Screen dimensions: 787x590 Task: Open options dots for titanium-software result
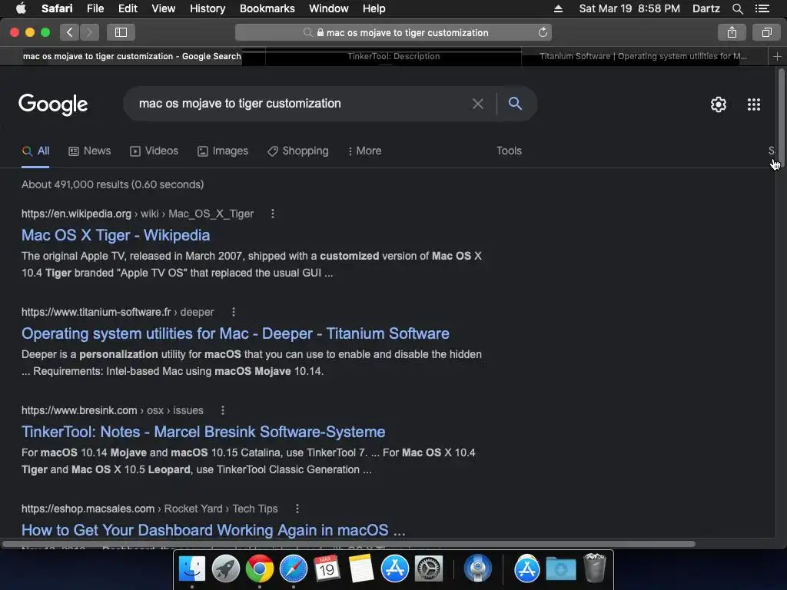pos(234,312)
